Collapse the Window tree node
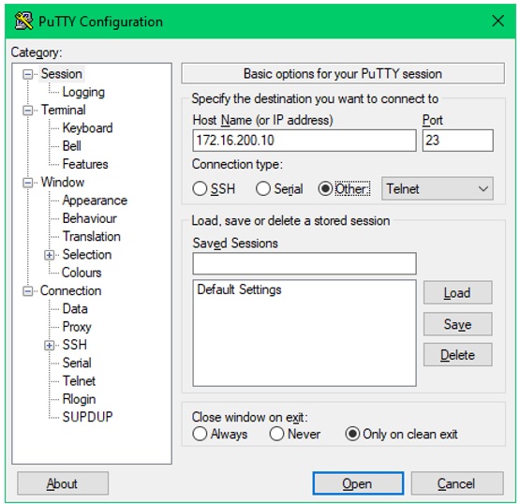Viewport: 520px width, 504px height. coord(28,183)
